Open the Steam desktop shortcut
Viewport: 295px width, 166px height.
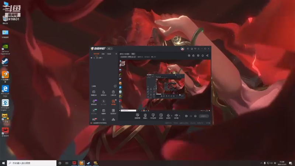coord(5,62)
